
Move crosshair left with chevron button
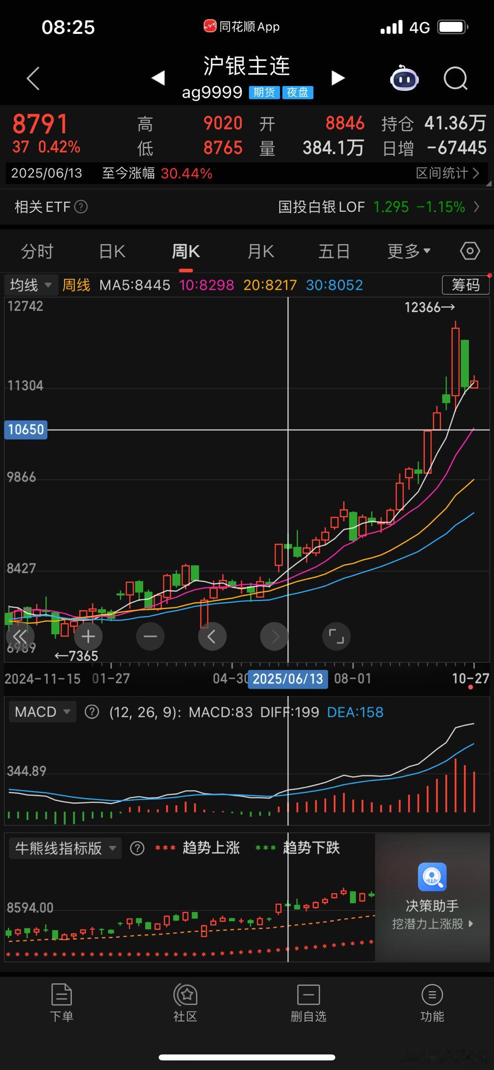click(212, 636)
